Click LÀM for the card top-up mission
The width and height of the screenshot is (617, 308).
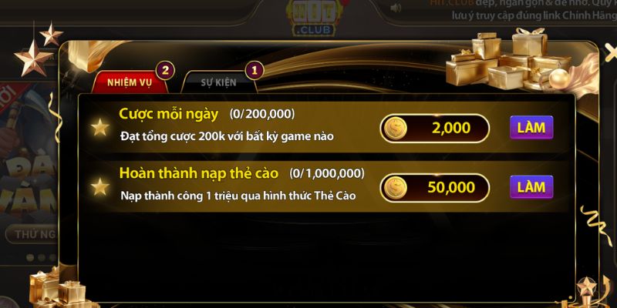click(x=531, y=187)
